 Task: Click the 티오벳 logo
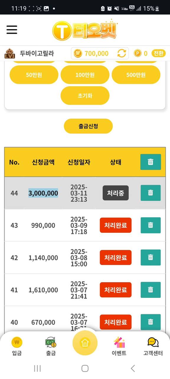pyautogui.click(x=85, y=30)
